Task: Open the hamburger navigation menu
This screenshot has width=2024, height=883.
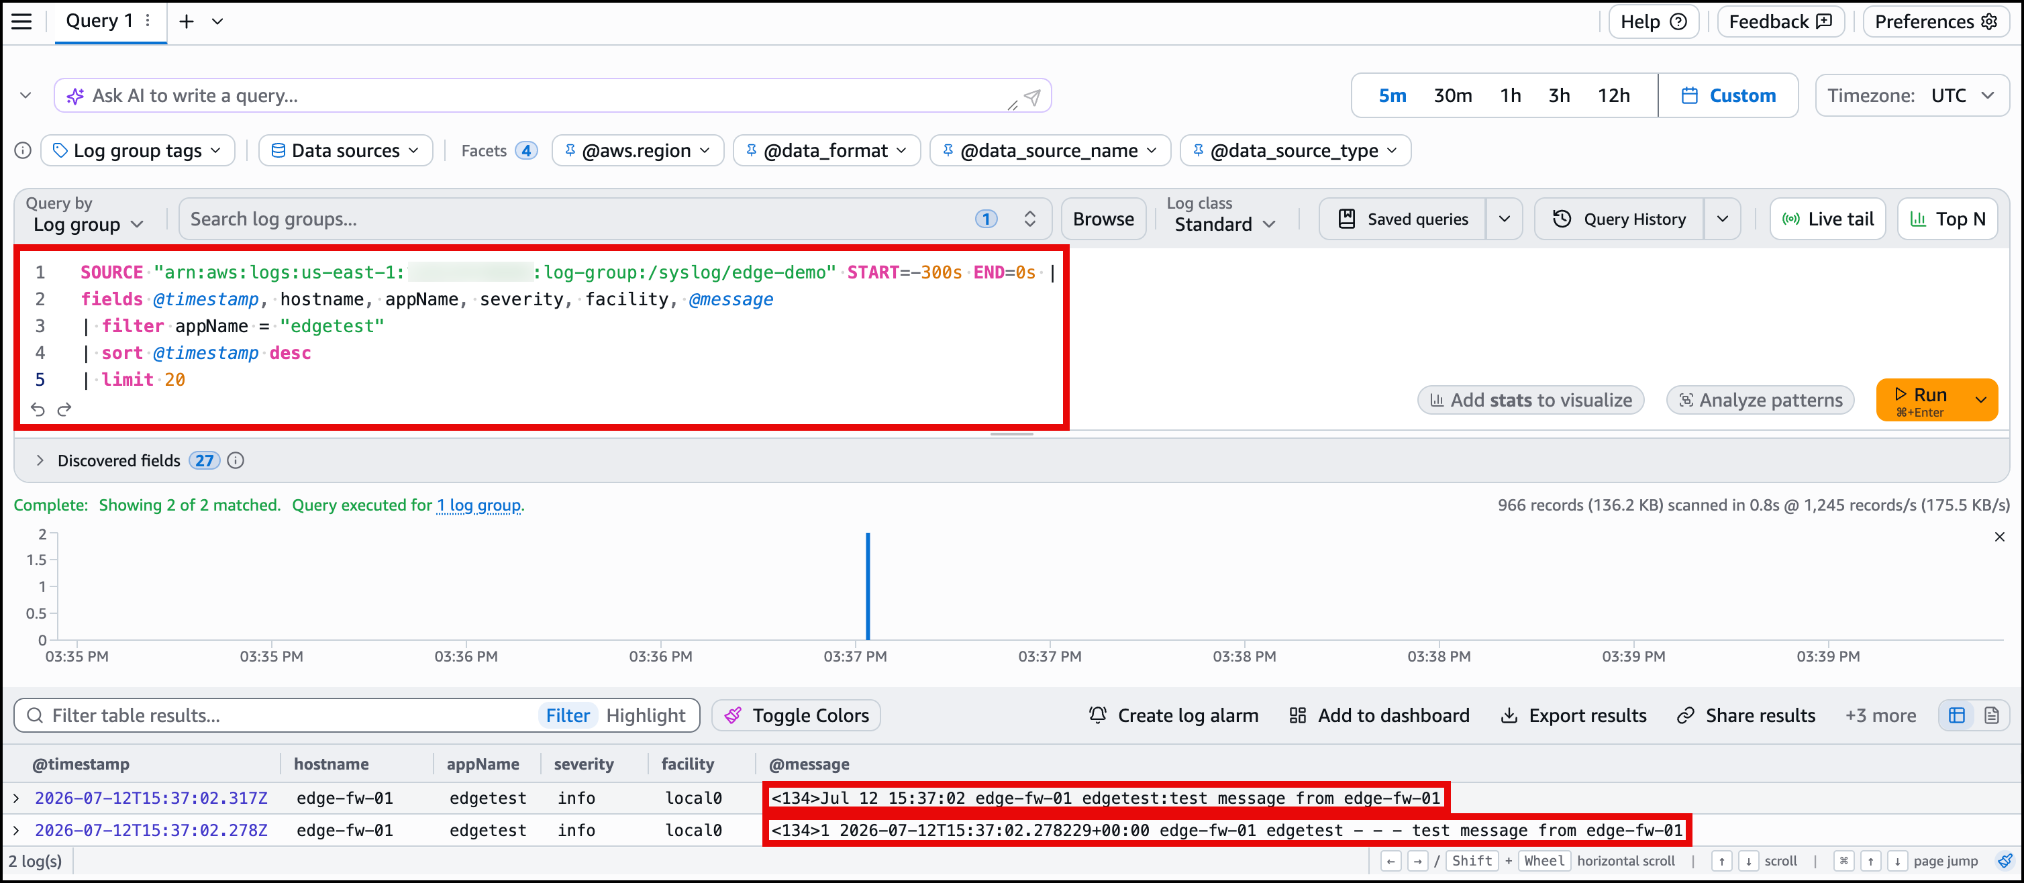Action: [22, 21]
